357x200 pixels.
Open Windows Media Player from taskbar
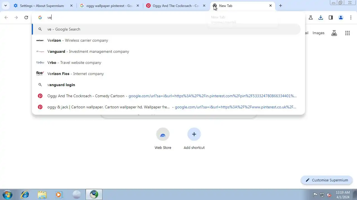tap(59, 194)
